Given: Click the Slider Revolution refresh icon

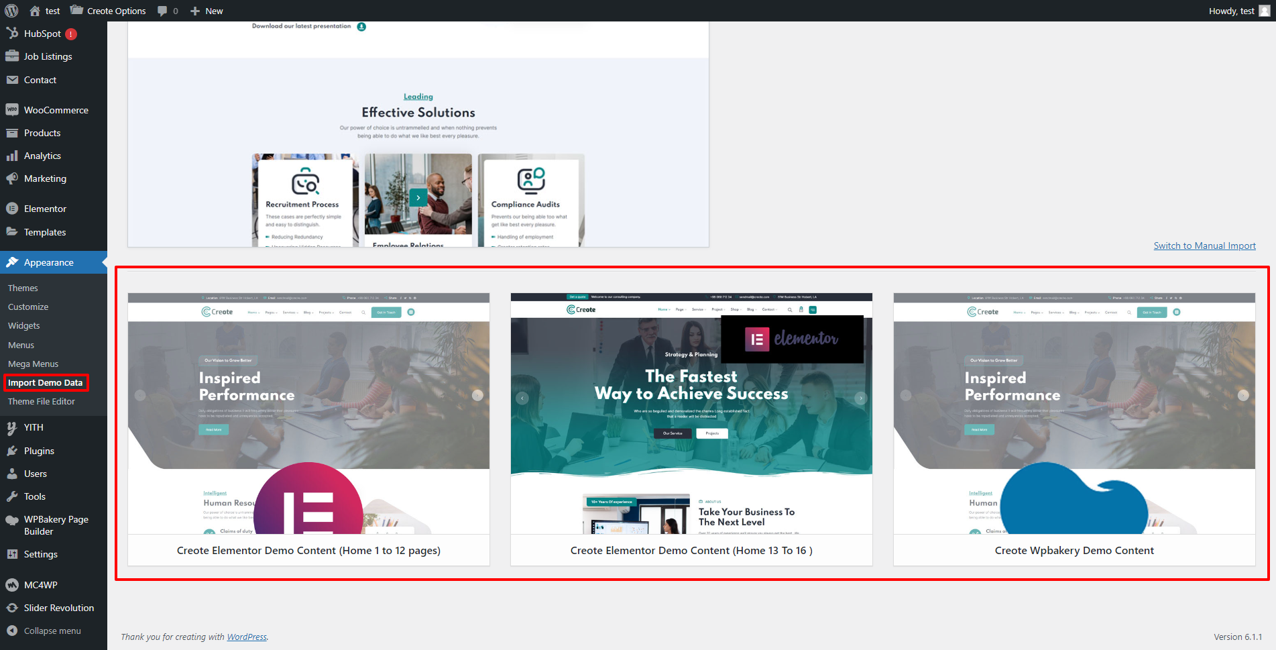Looking at the screenshot, I should (x=12, y=608).
